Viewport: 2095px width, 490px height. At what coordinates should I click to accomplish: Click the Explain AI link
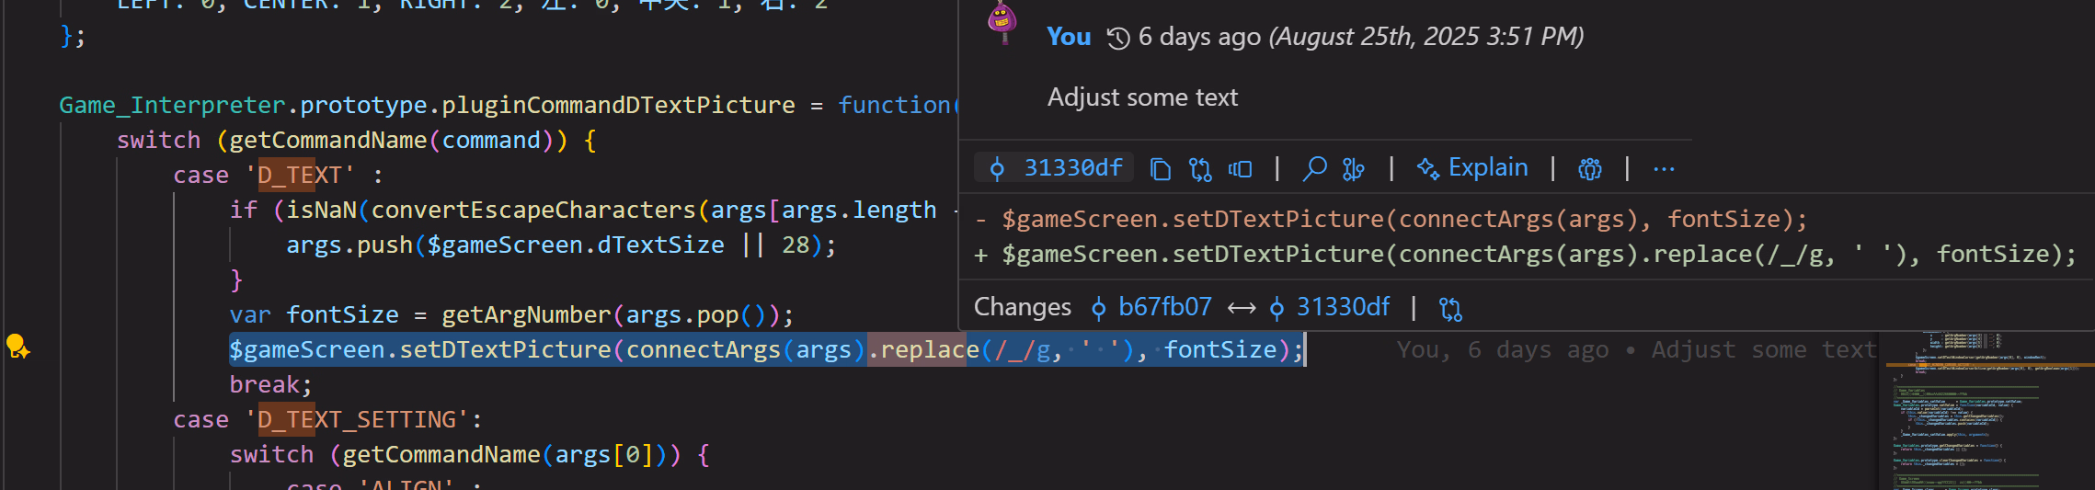pyautogui.click(x=1472, y=168)
